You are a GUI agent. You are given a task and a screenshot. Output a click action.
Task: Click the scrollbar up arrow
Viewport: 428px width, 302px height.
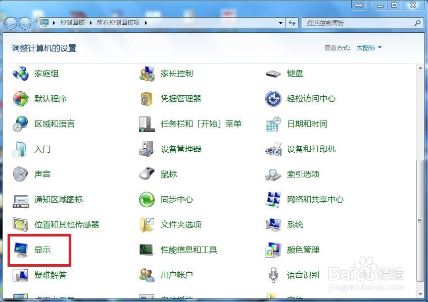point(420,68)
